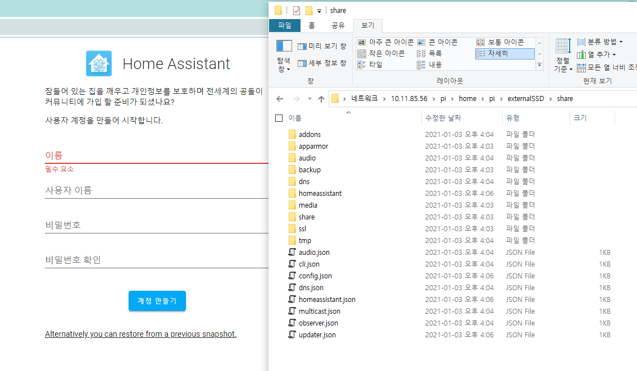Expand the chevron after externalSSD breadcrumb
Viewport: 637px width, 371px height.
pos(551,99)
